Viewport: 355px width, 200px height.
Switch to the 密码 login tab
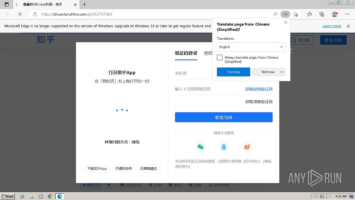point(208,53)
